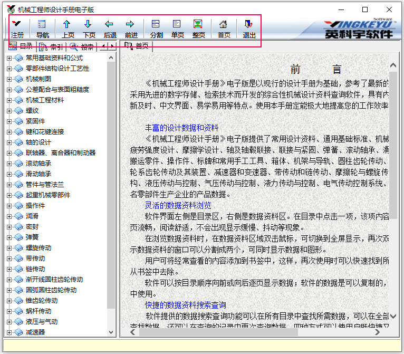Expand the 机械工程材料 node
The image size is (404, 354).
click(x=9, y=100)
